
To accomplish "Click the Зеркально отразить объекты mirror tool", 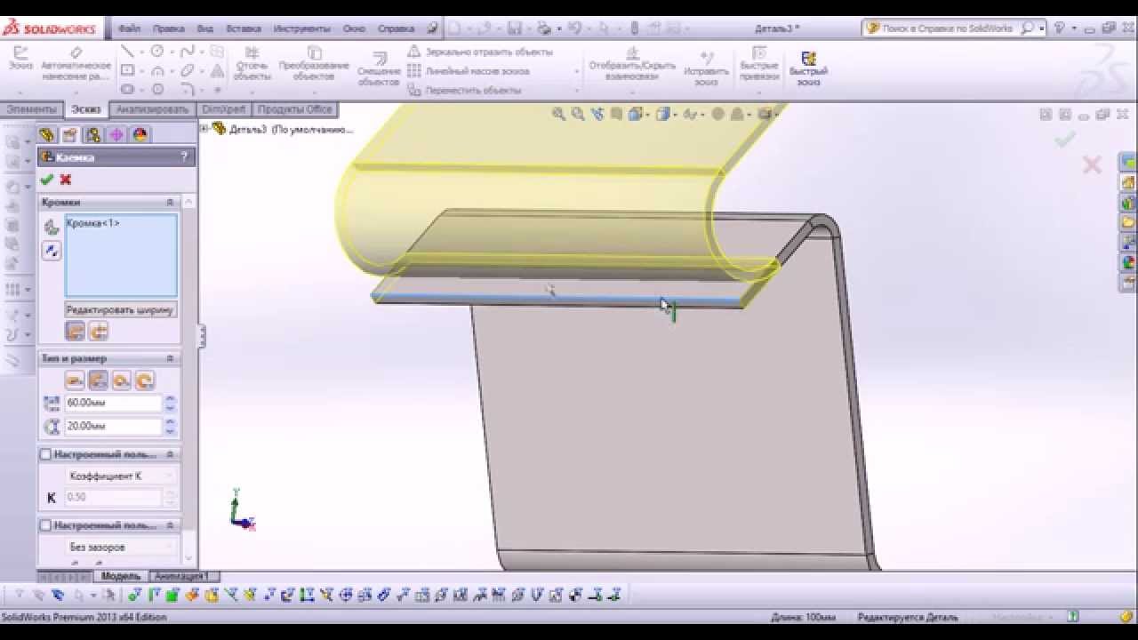I will [x=480, y=52].
